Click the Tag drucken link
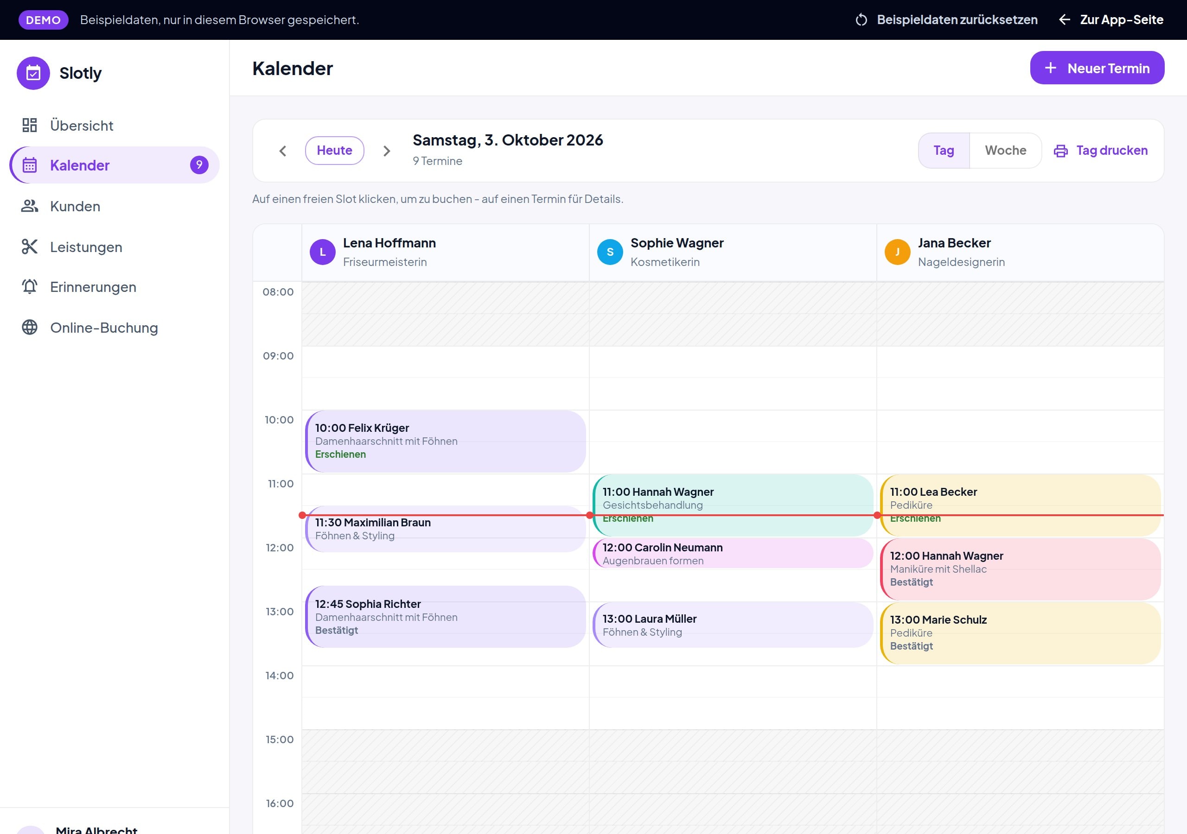 coord(1101,151)
